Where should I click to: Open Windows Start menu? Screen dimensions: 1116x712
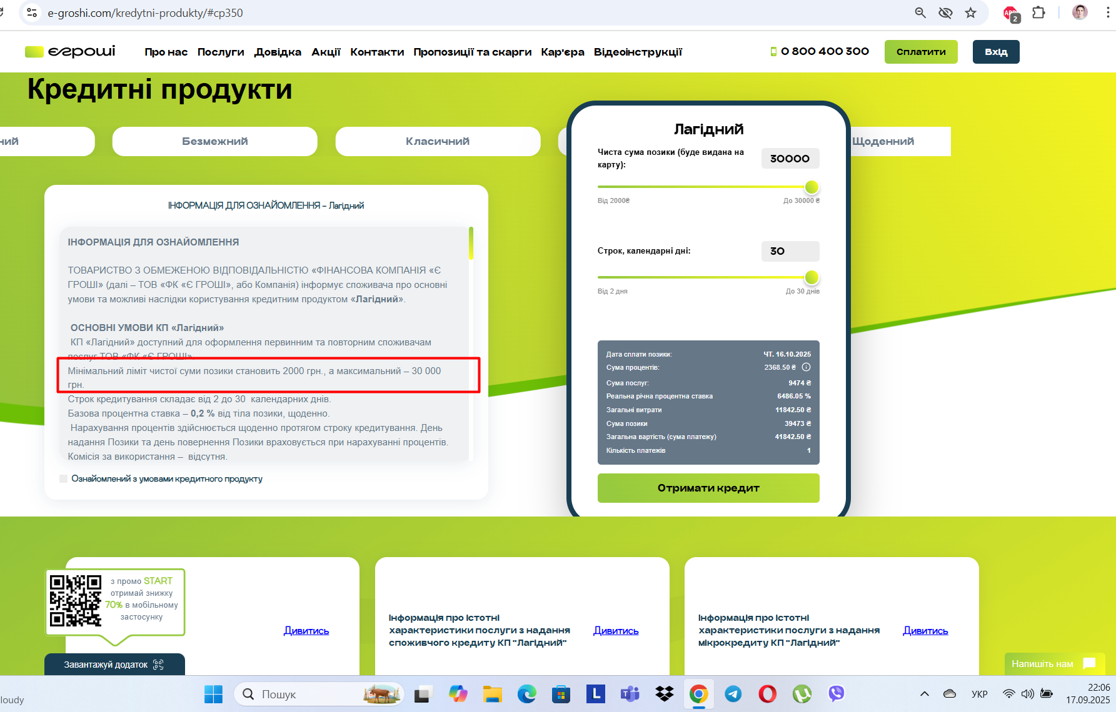tap(213, 694)
